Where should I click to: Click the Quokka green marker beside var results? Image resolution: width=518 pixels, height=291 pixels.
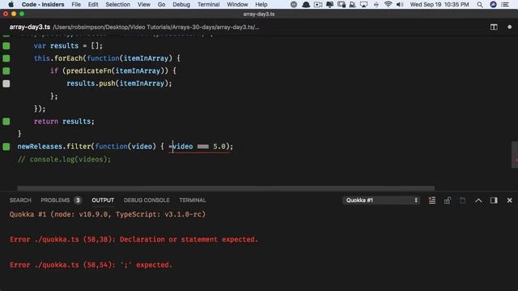point(6,46)
